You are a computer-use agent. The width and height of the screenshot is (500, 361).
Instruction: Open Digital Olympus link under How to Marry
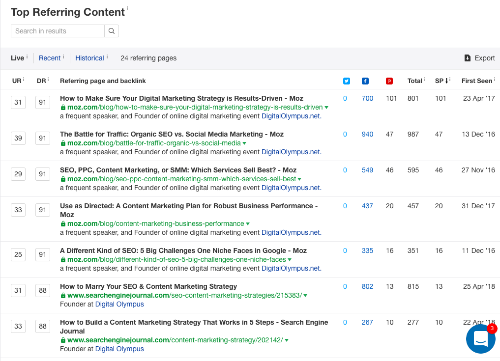pos(119,305)
